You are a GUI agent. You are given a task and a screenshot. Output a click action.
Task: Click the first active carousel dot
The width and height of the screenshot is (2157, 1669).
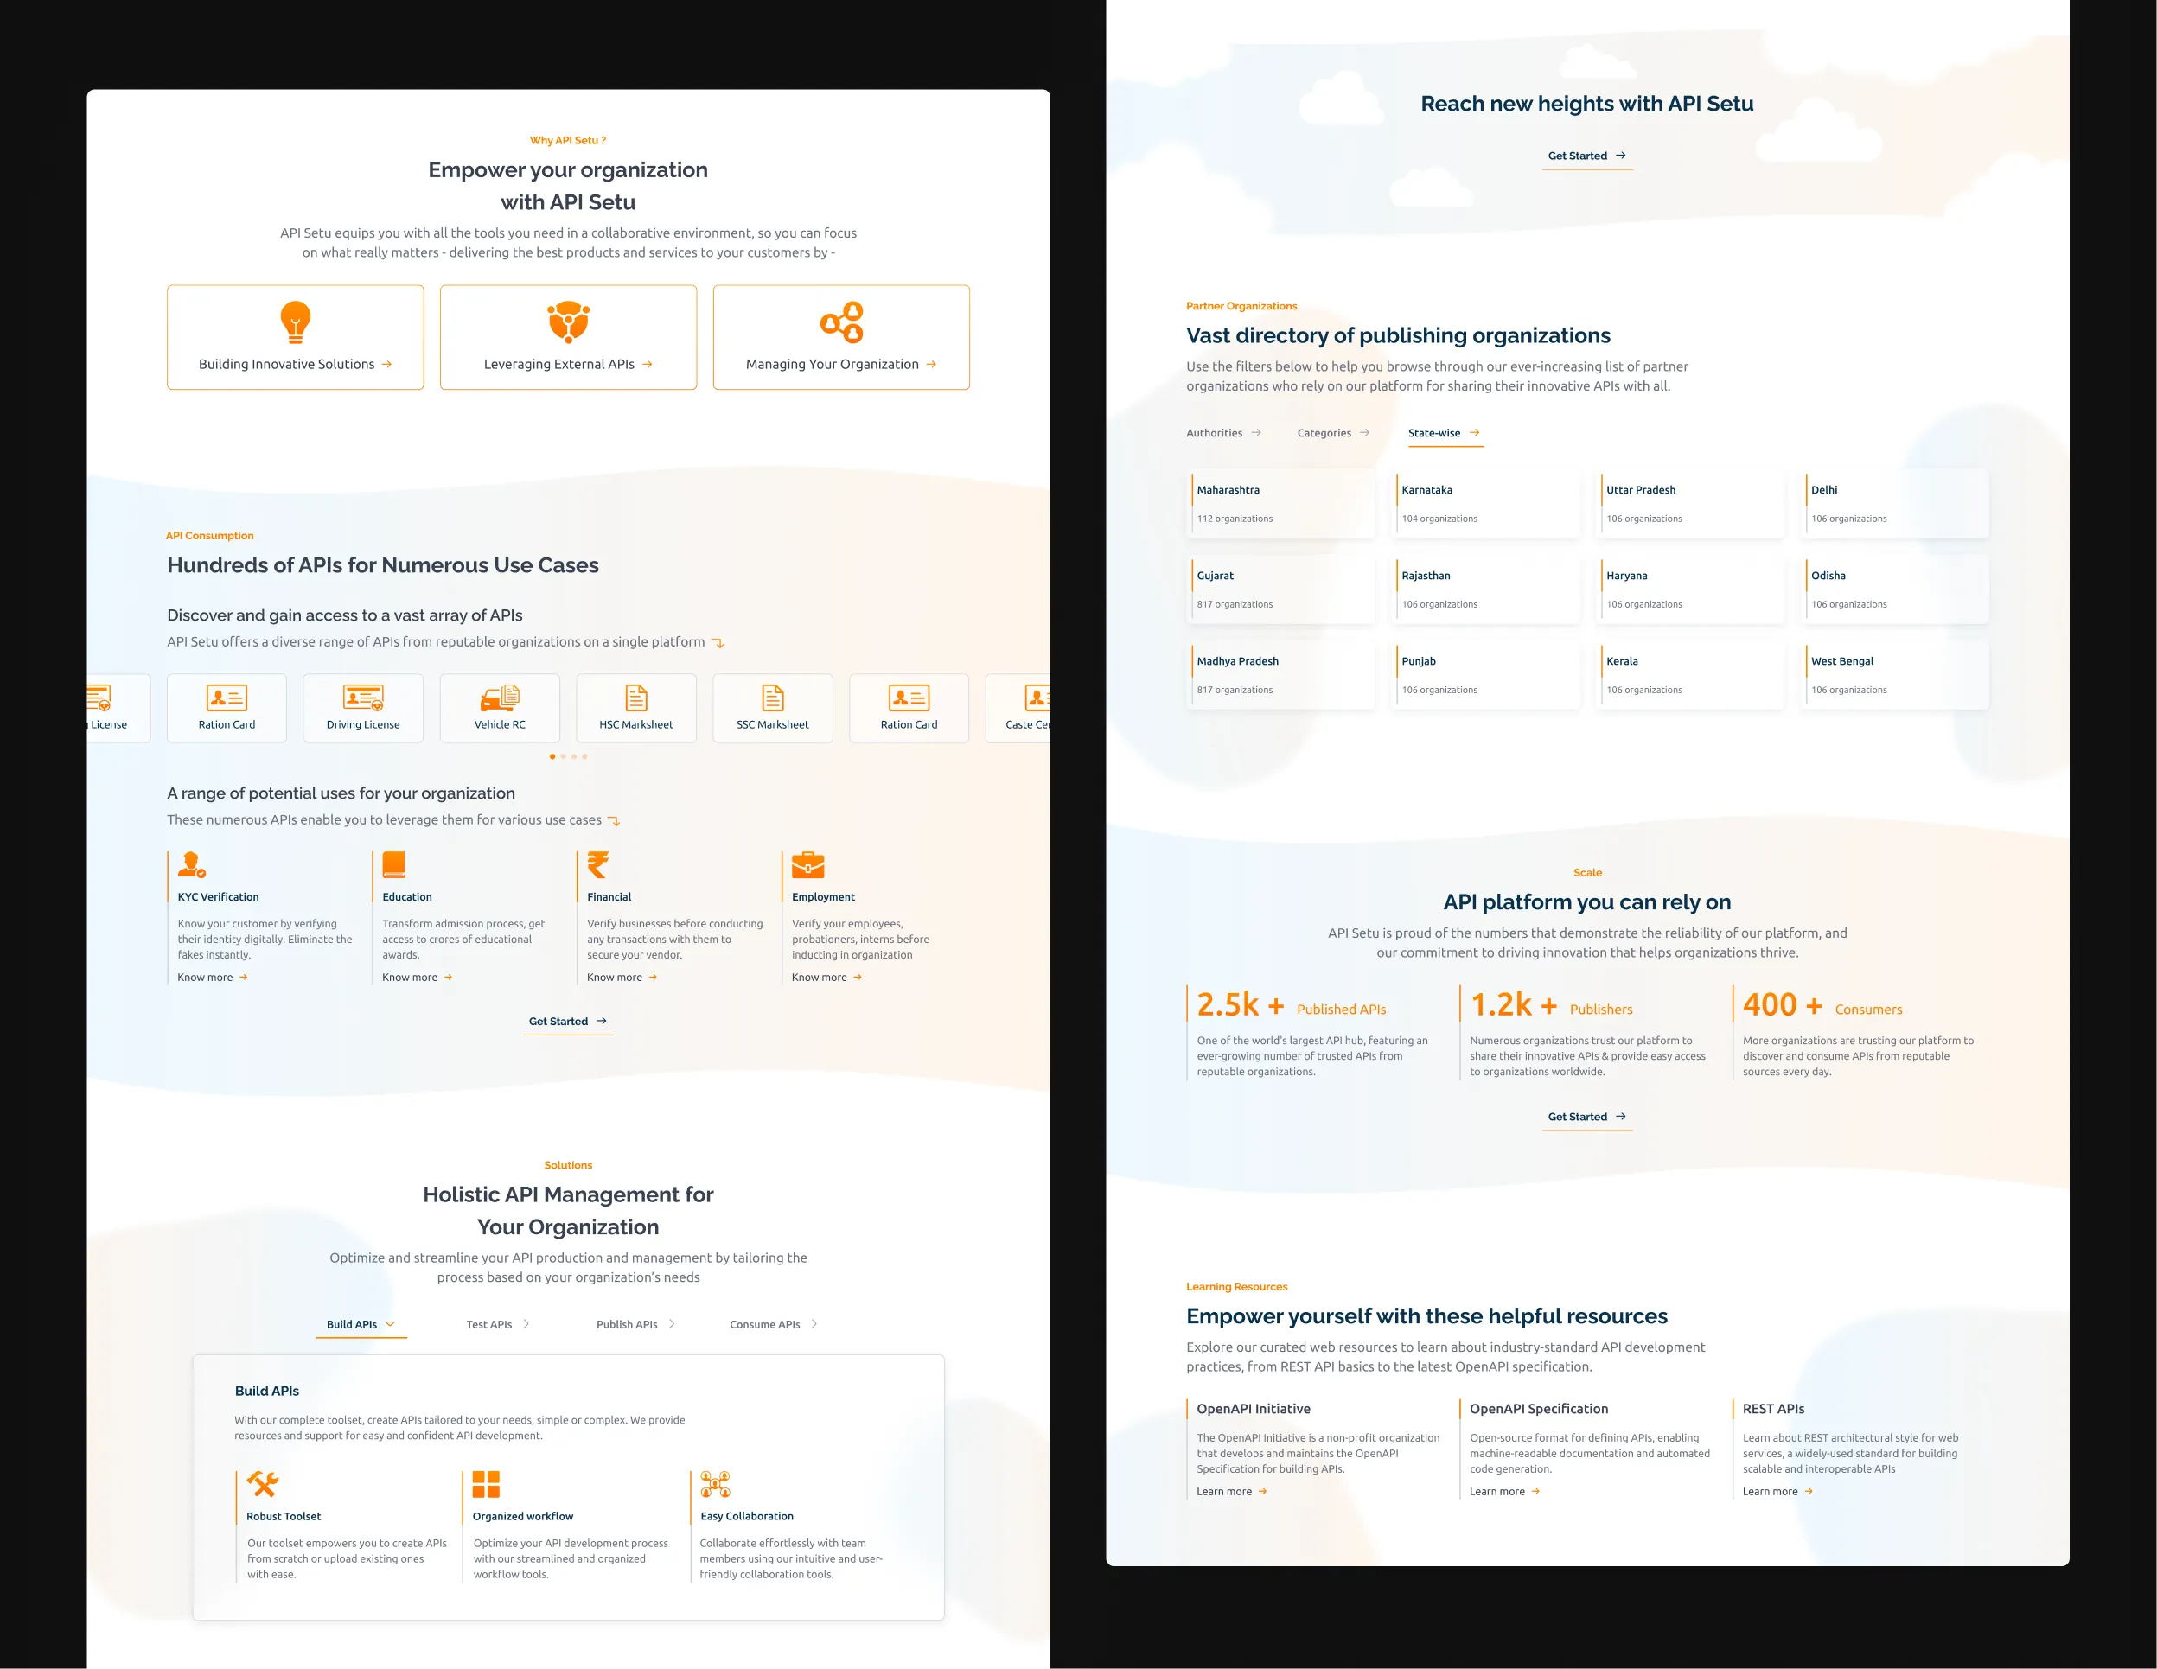pos(552,756)
